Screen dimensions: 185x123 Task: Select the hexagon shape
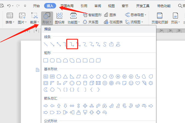105,77
